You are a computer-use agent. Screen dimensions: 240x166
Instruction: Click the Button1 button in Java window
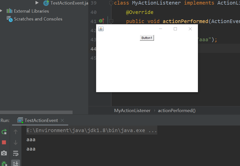pyautogui.click(x=147, y=38)
